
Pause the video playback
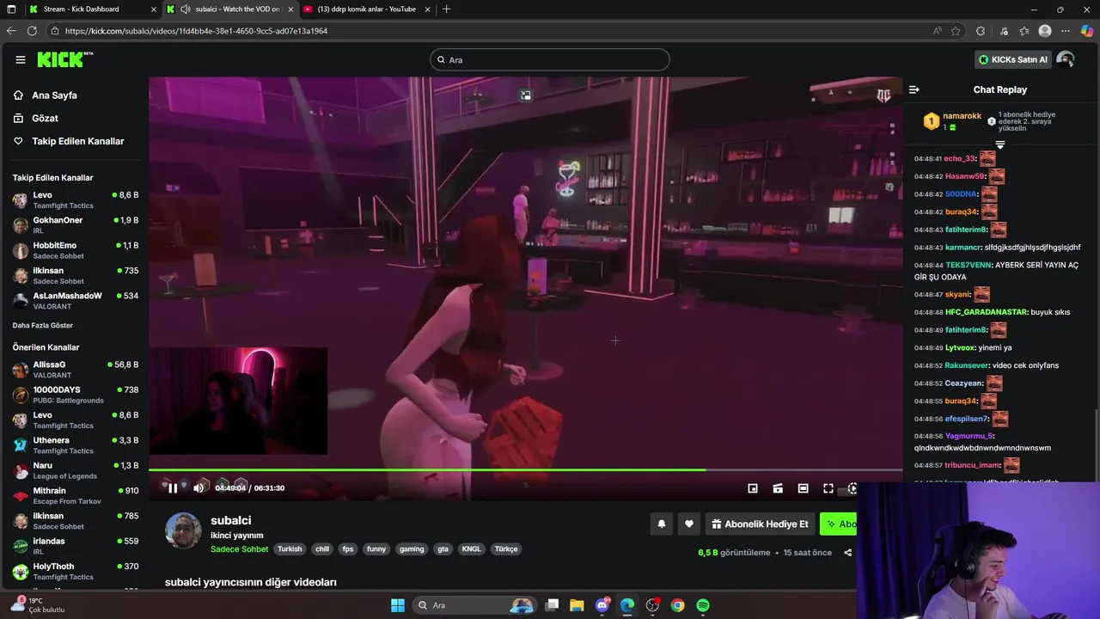pyautogui.click(x=173, y=488)
